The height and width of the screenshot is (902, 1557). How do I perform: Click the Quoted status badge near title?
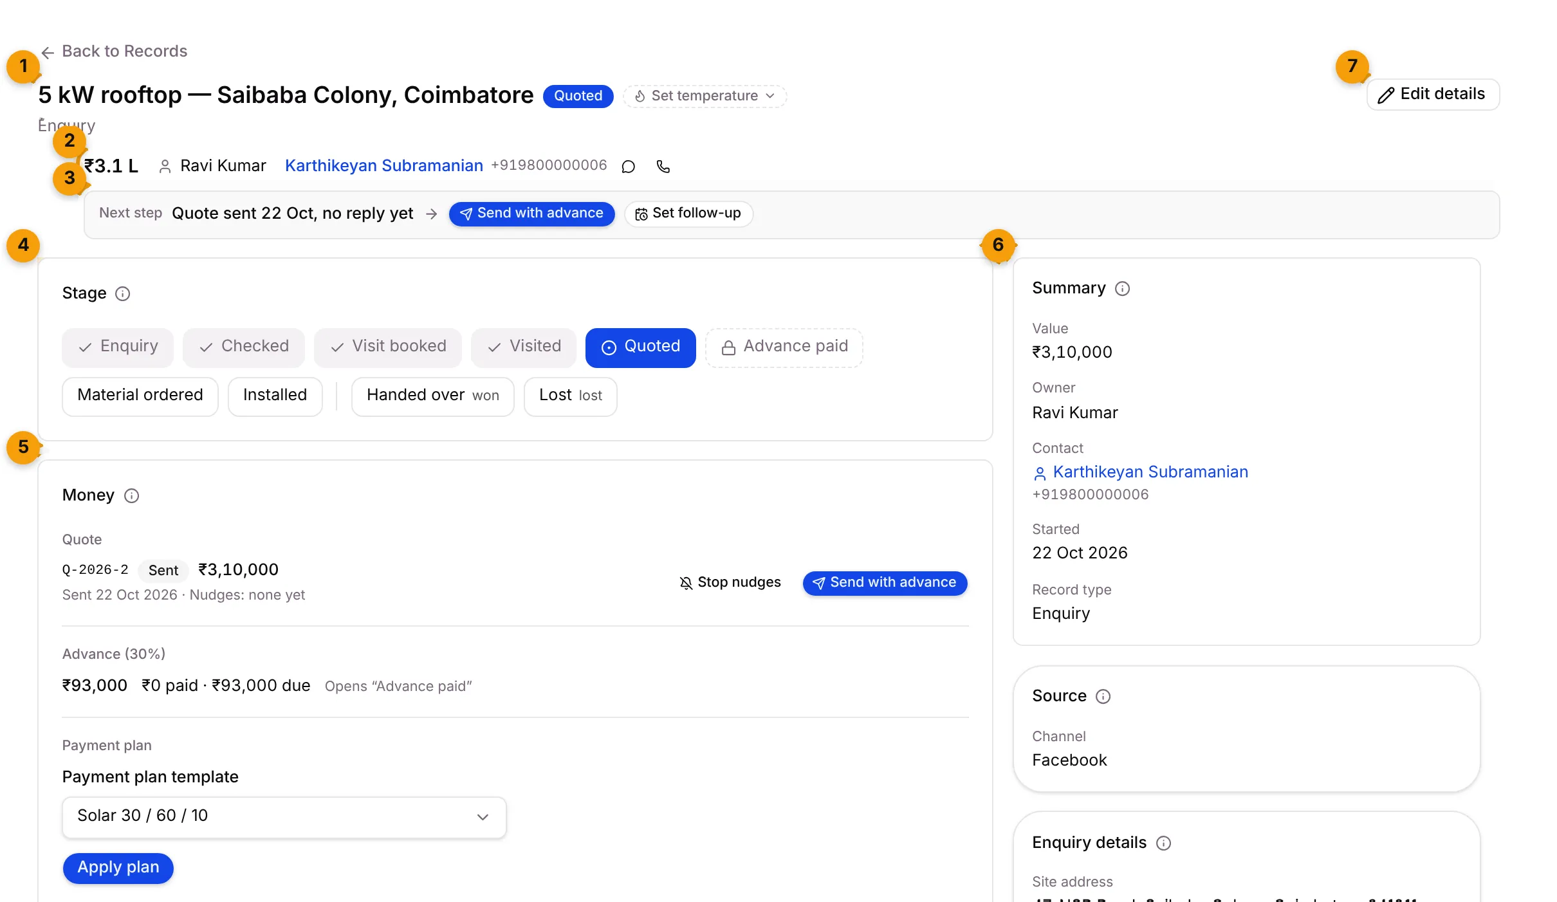(578, 96)
